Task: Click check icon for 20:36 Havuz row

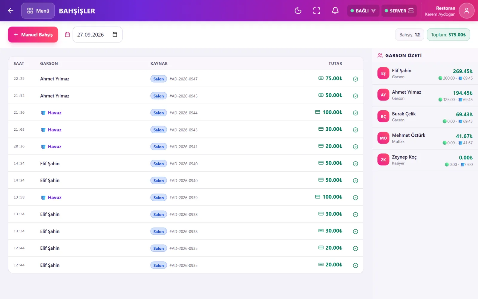Action: 356,147
